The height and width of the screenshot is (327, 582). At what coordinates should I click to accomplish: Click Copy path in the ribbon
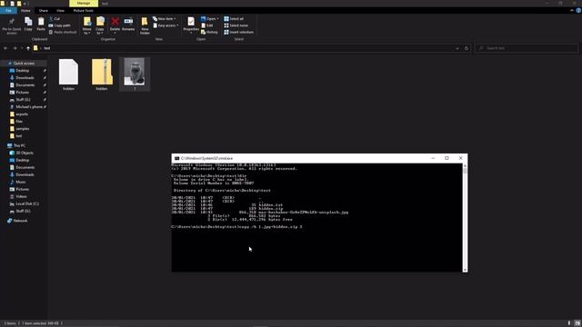tap(59, 25)
